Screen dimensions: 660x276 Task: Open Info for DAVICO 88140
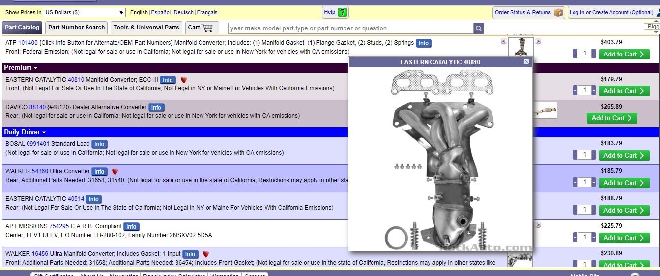click(156, 108)
